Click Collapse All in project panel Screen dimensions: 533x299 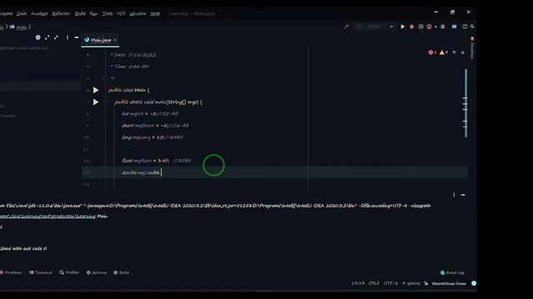tap(56, 37)
